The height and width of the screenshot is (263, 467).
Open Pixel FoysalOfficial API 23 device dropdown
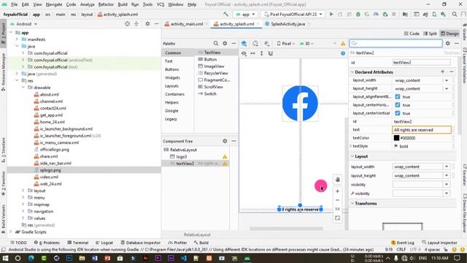[x=293, y=15]
